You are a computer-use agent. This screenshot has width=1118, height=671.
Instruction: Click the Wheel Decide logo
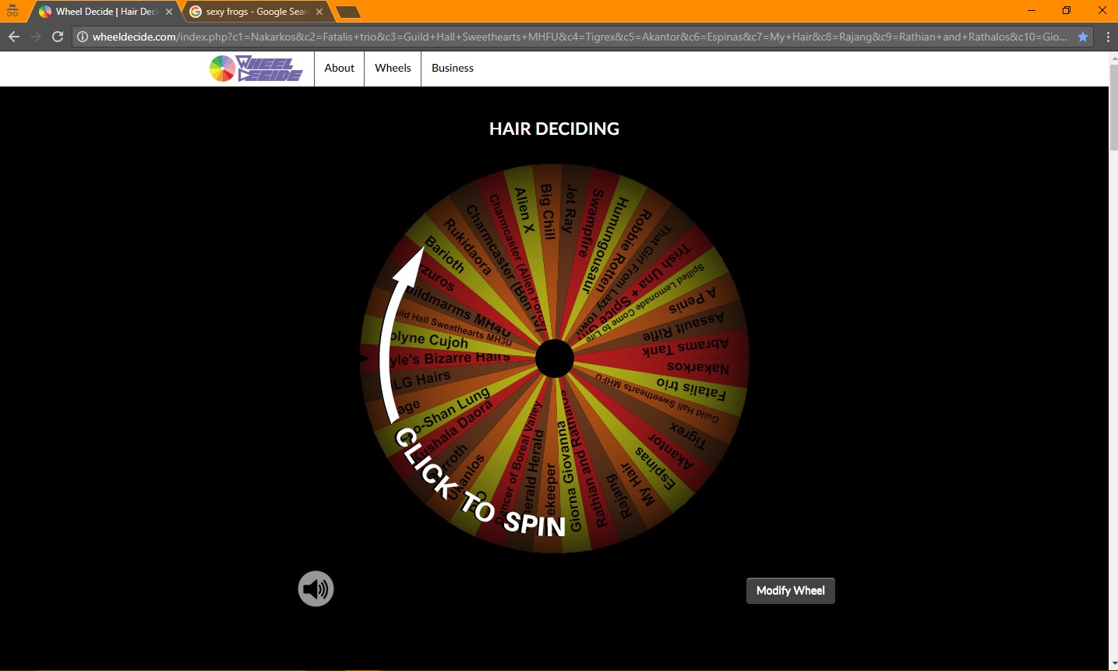(x=256, y=69)
